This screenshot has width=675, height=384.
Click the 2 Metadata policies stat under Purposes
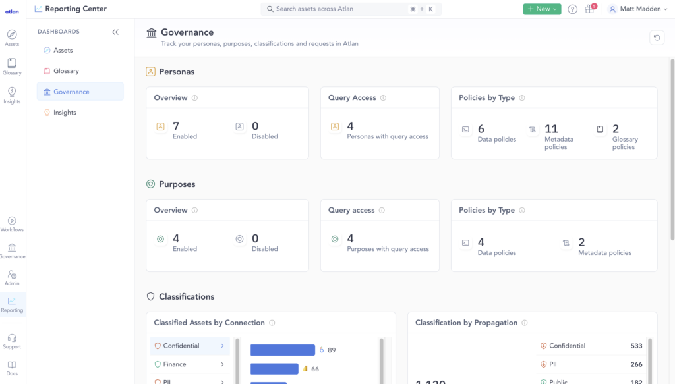(x=597, y=246)
